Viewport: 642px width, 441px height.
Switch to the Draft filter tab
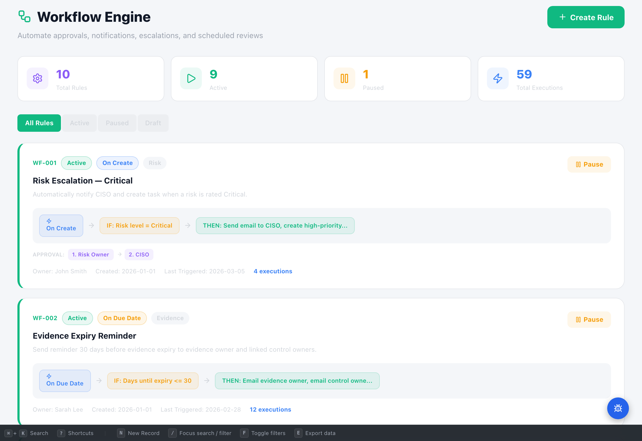tap(153, 123)
